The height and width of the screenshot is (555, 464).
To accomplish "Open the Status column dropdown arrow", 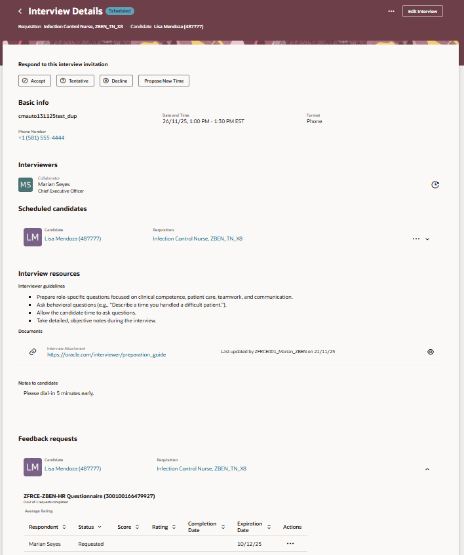I will tap(100, 527).
